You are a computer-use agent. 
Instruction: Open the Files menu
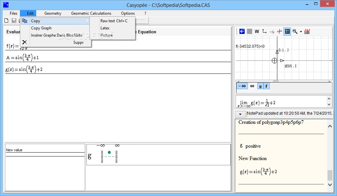pos(13,13)
